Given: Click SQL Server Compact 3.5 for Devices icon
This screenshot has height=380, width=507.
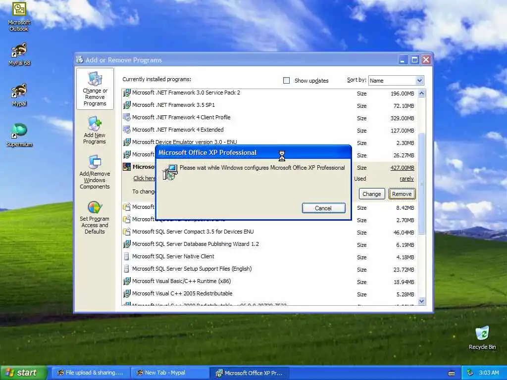Looking at the screenshot, I should point(127,232).
